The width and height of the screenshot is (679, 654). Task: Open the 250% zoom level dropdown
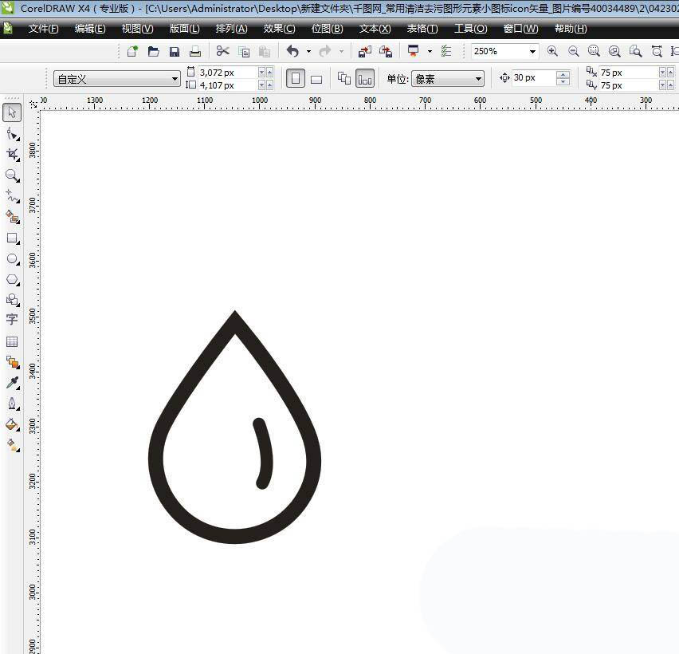coord(532,51)
